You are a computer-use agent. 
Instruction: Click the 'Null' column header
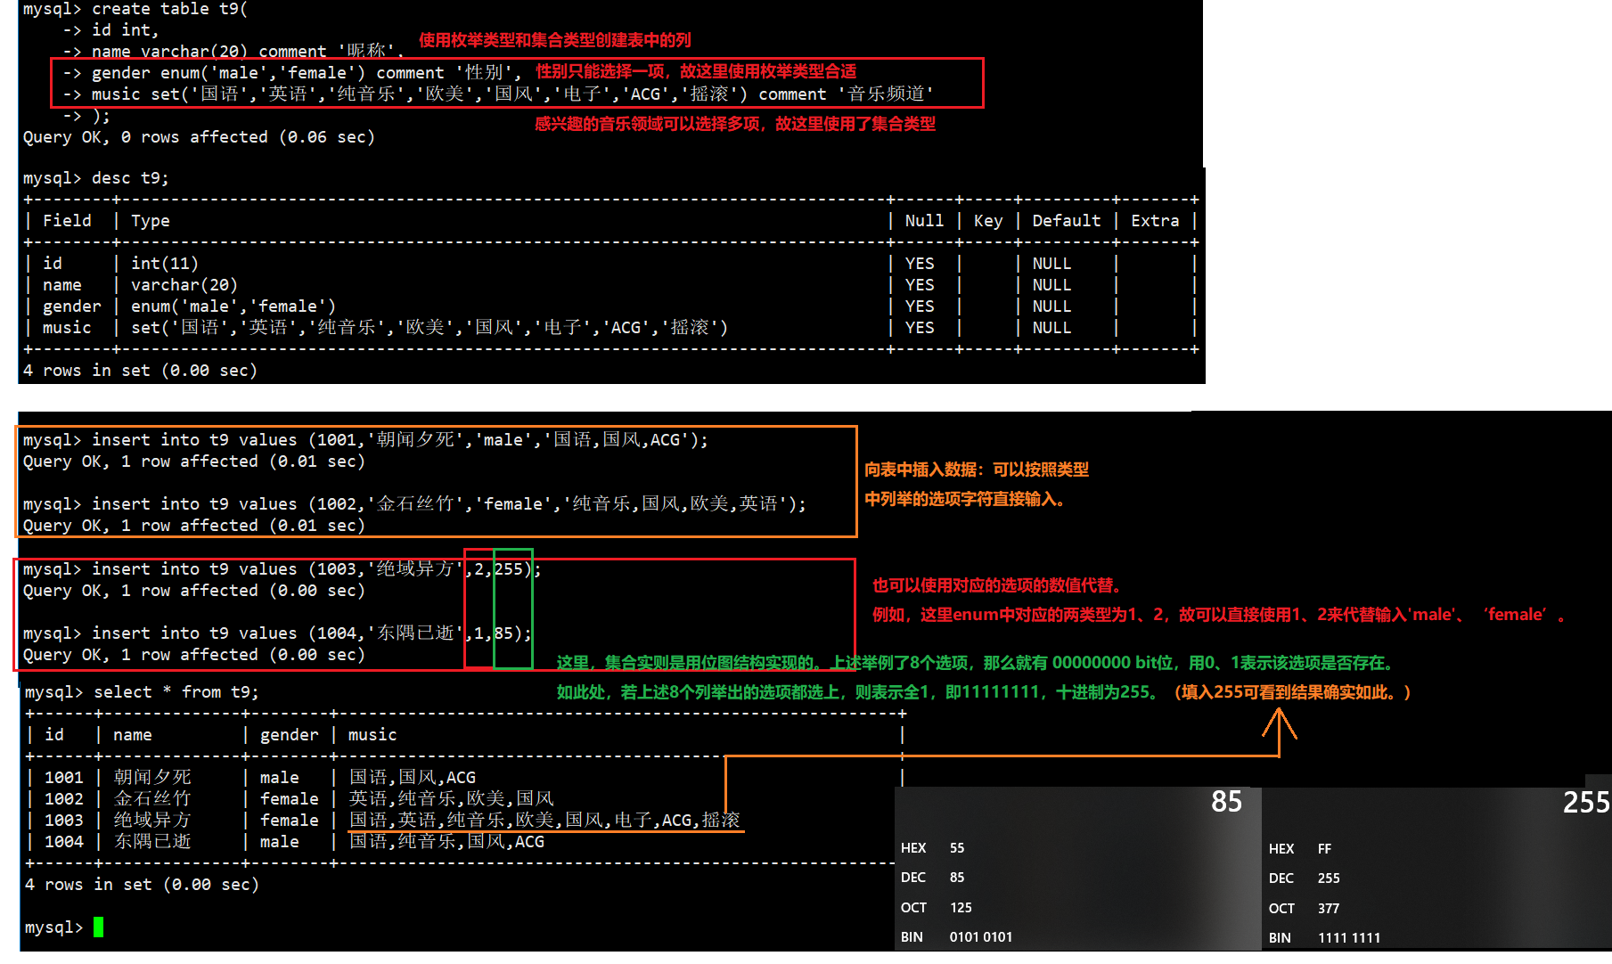(924, 221)
